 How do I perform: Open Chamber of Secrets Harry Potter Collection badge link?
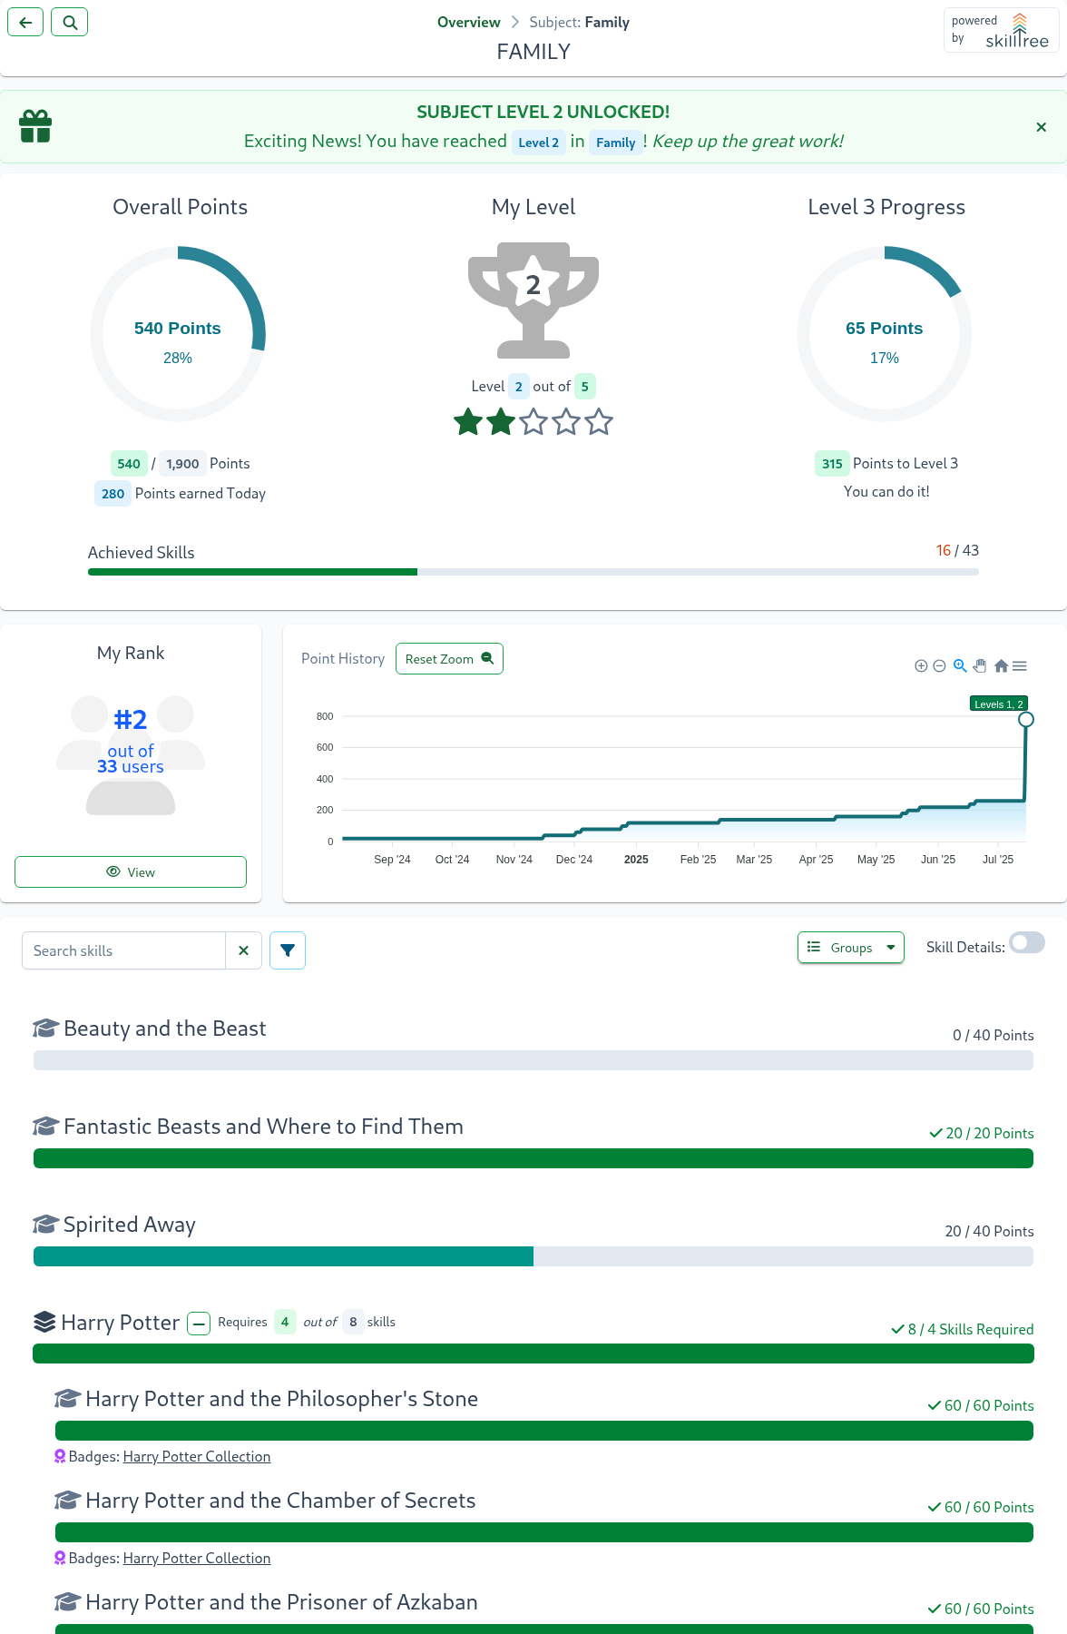coord(197,1558)
